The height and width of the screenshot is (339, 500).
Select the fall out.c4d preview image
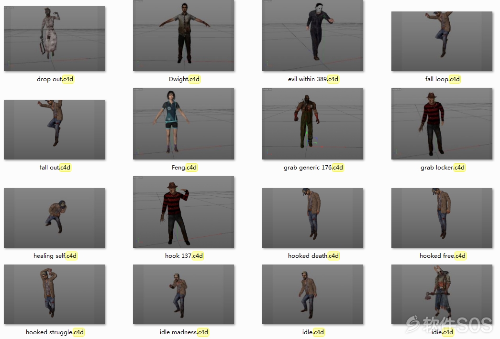click(x=54, y=129)
